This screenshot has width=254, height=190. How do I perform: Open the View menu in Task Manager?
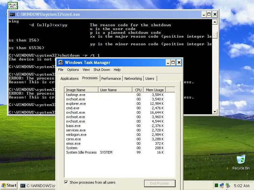[86, 70]
